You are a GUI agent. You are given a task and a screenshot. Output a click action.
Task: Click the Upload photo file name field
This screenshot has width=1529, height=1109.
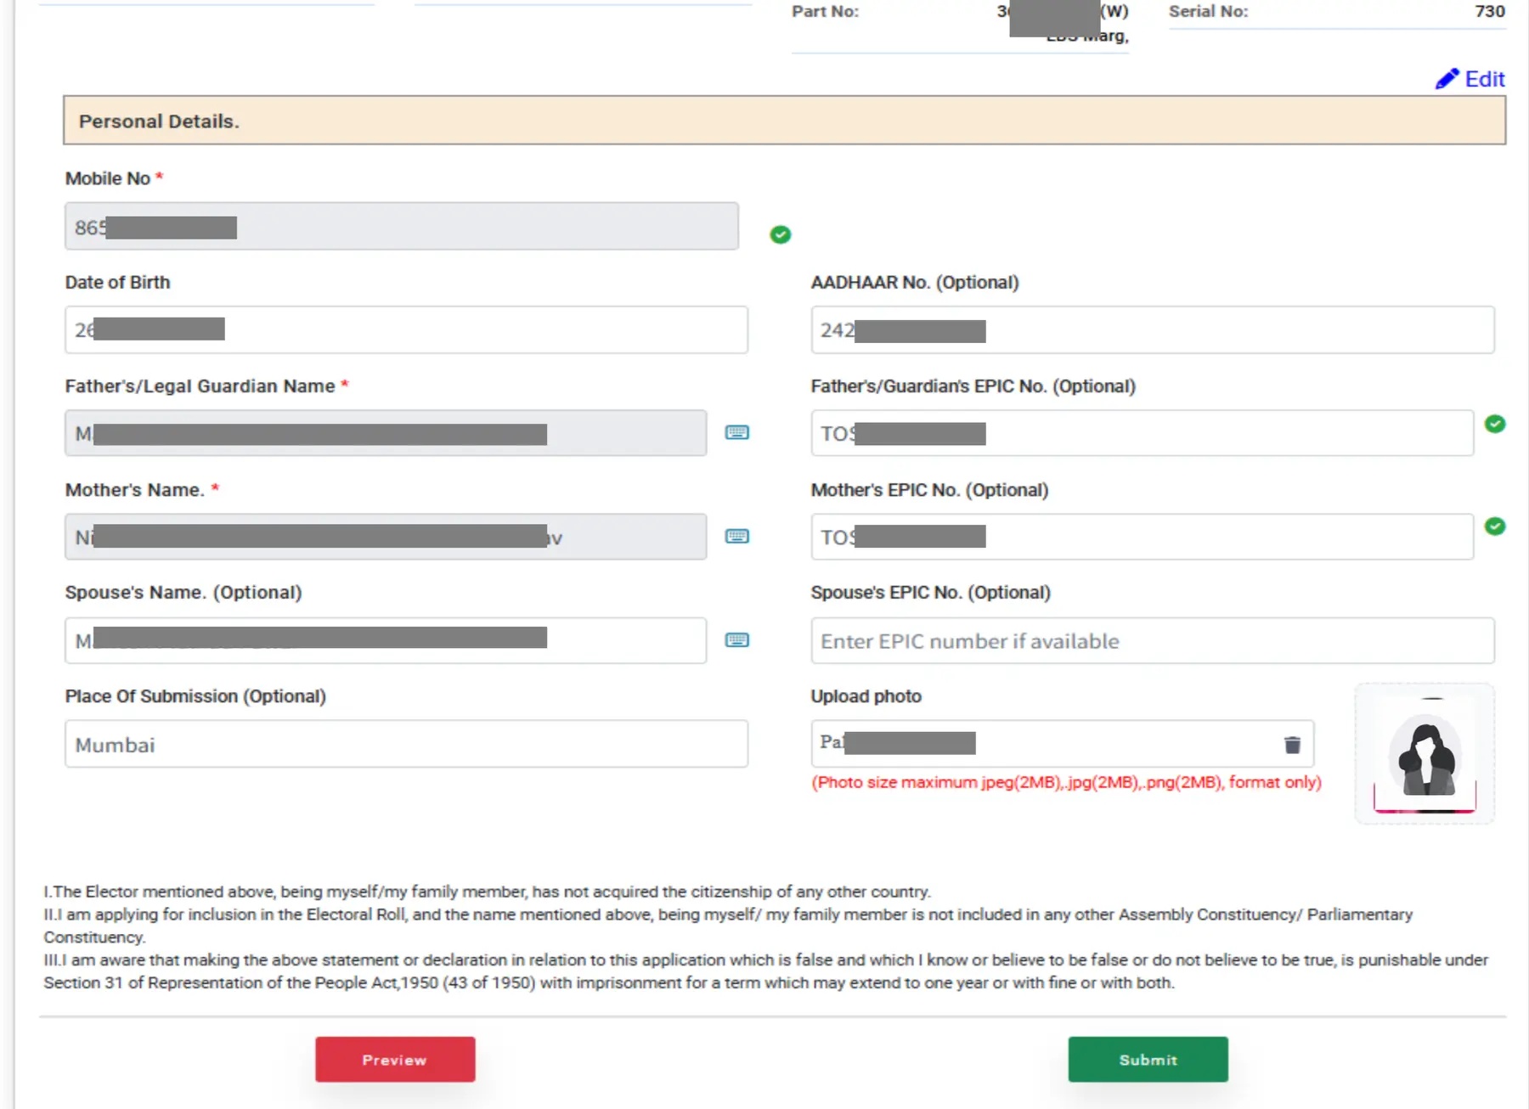point(1062,744)
